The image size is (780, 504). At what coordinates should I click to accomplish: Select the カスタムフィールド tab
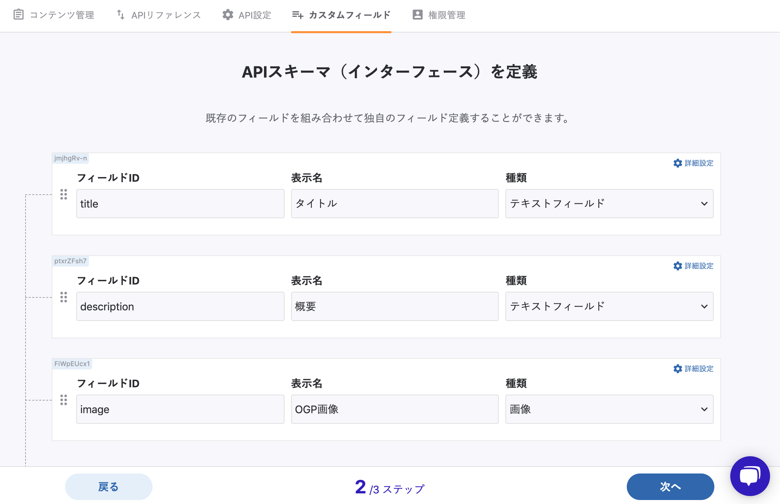pyautogui.click(x=341, y=15)
